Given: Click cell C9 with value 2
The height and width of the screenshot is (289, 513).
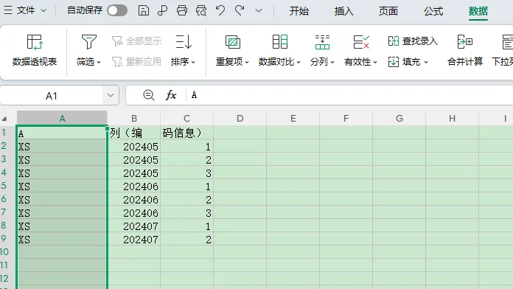Looking at the screenshot, I should pyautogui.click(x=186, y=240).
